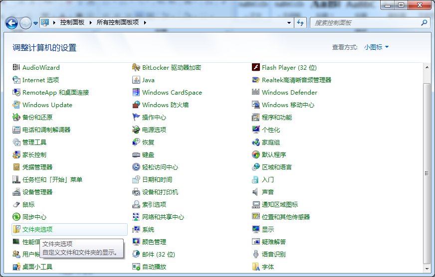
Task: Expand arrow after 所有控制面板项 in address bar
Action: 145,23
